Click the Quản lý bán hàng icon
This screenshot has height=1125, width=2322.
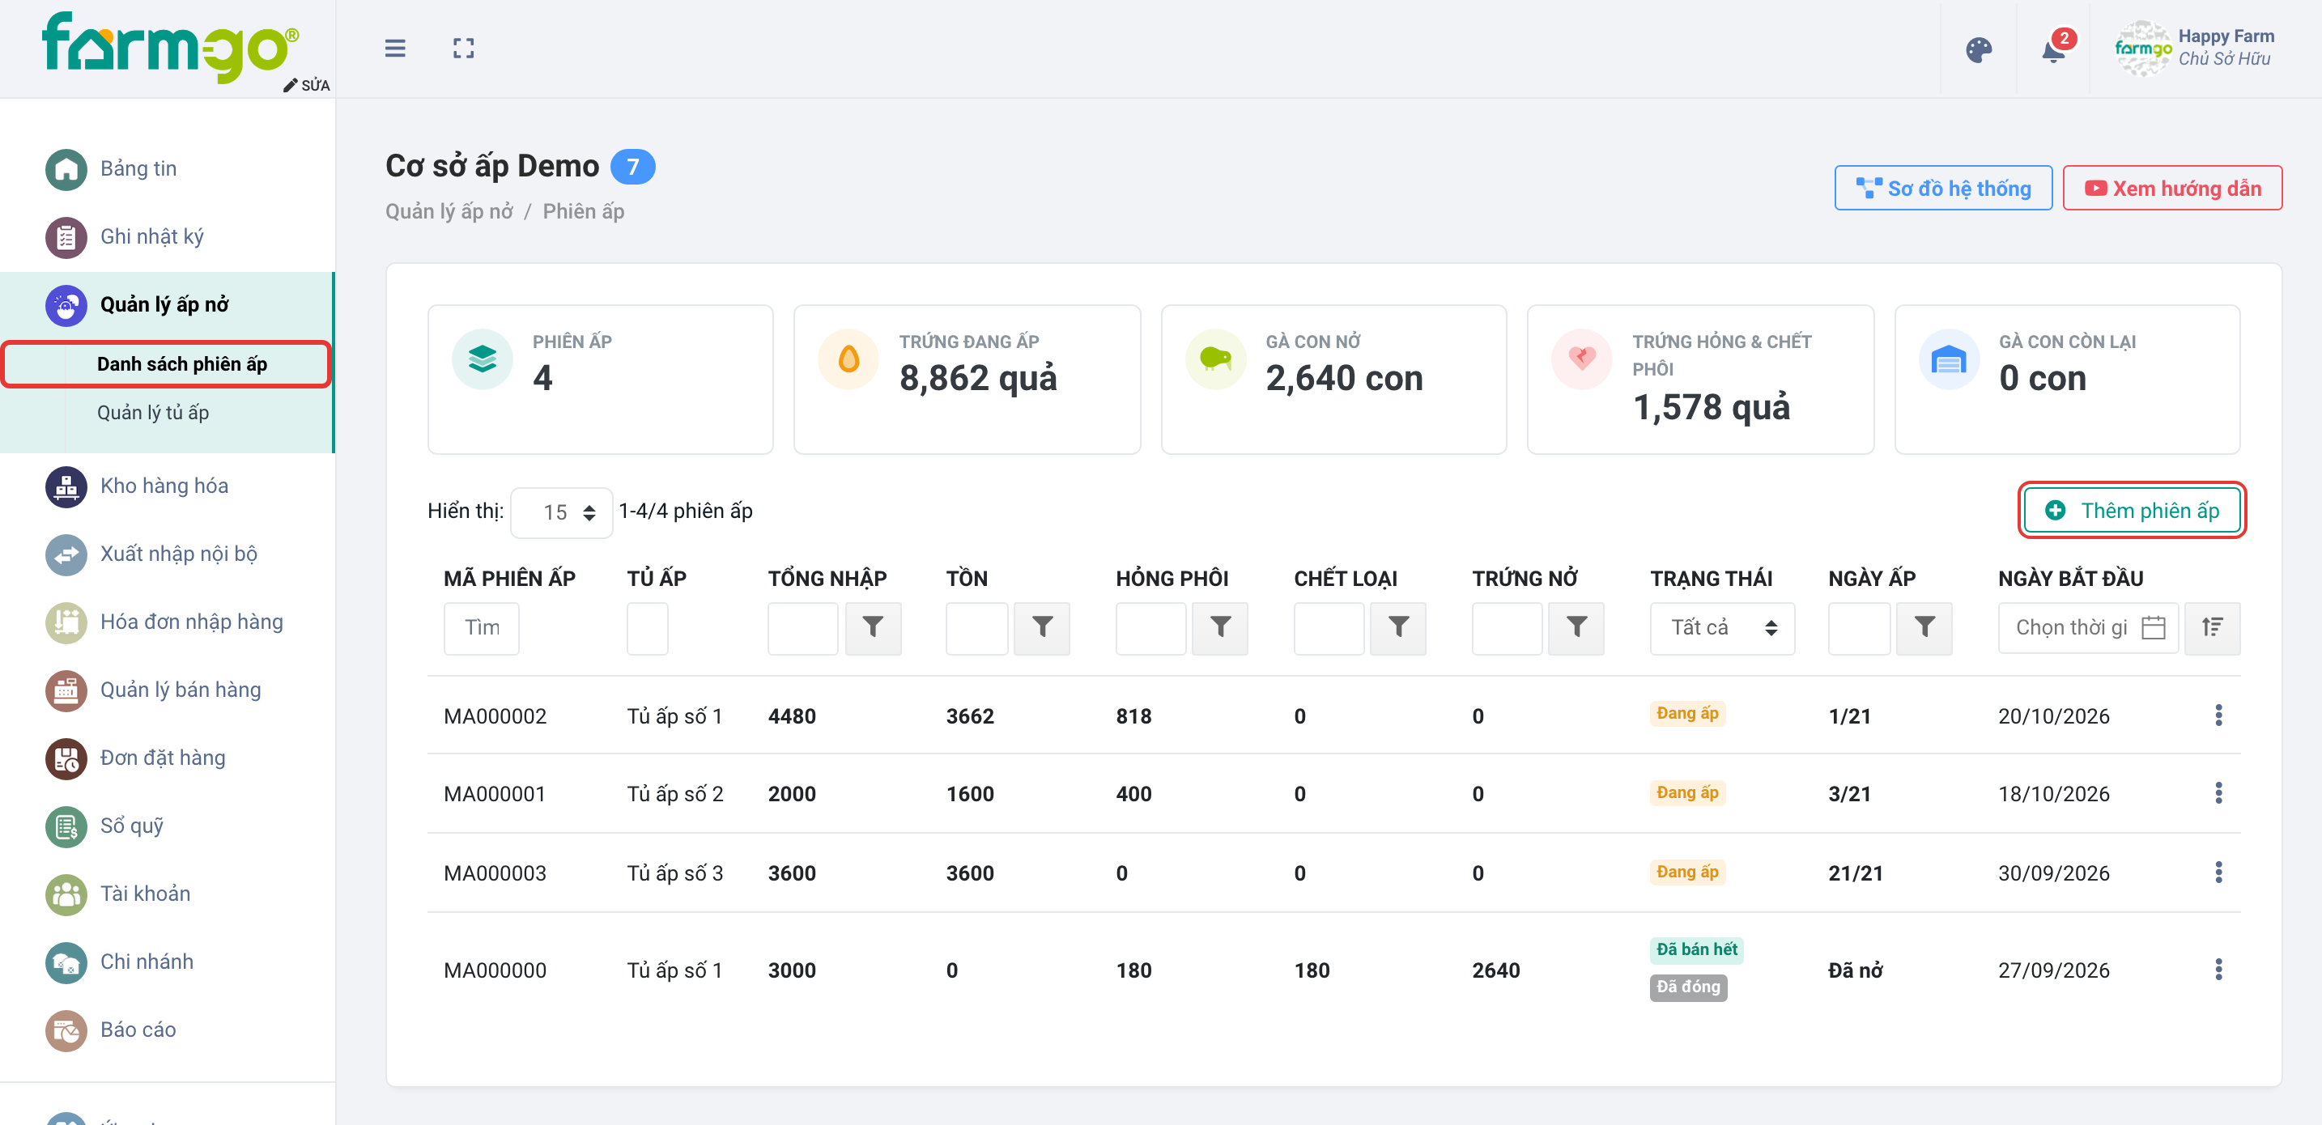pos(66,690)
